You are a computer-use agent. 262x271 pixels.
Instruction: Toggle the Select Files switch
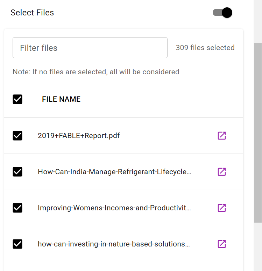pyautogui.click(x=222, y=13)
